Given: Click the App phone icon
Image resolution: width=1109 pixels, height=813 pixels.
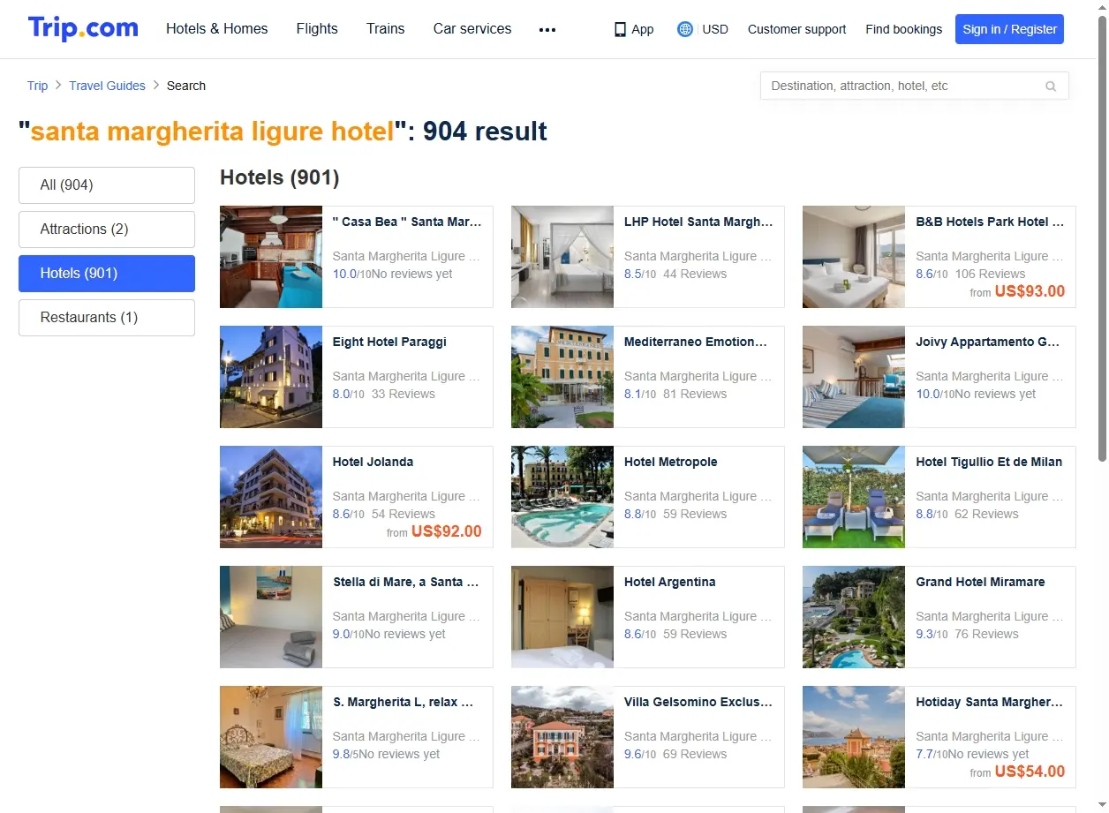Looking at the screenshot, I should (620, 29).
